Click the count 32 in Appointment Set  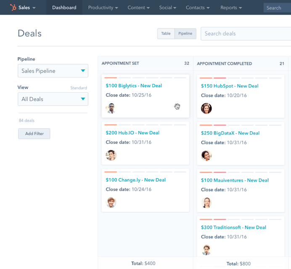187,63
